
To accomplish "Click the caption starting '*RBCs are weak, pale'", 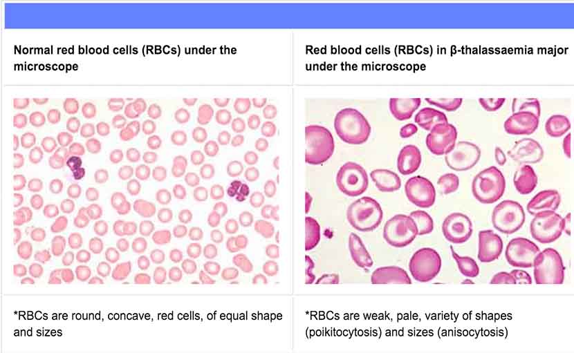I will coord(409,323).
